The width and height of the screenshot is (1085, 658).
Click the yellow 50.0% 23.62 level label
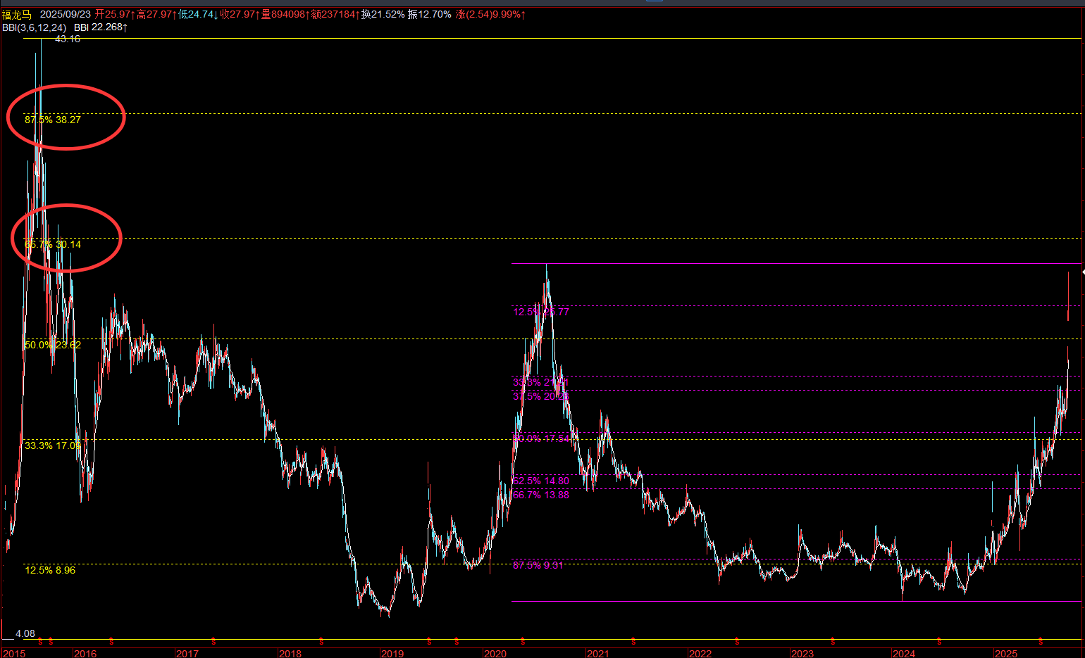(x=53, y=345)
